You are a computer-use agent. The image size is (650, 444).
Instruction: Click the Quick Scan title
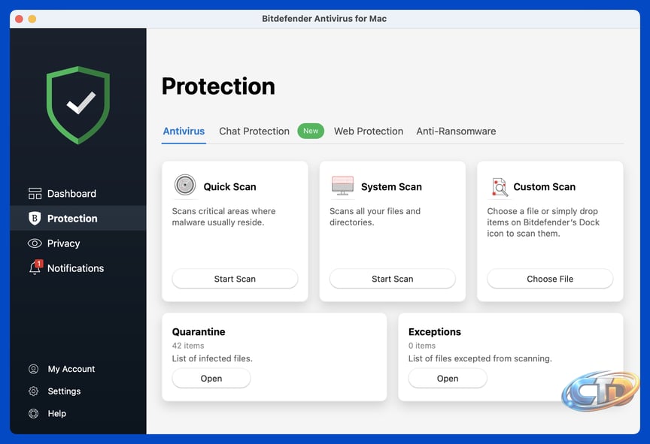(x=229, y=186)
